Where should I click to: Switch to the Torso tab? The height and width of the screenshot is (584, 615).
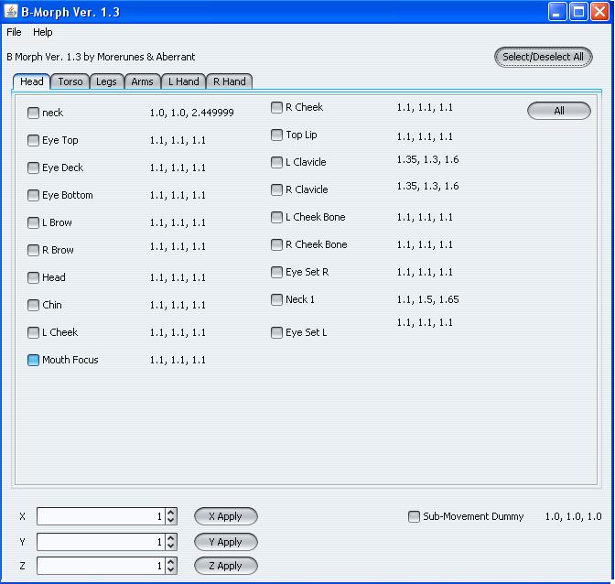(70, 81)
